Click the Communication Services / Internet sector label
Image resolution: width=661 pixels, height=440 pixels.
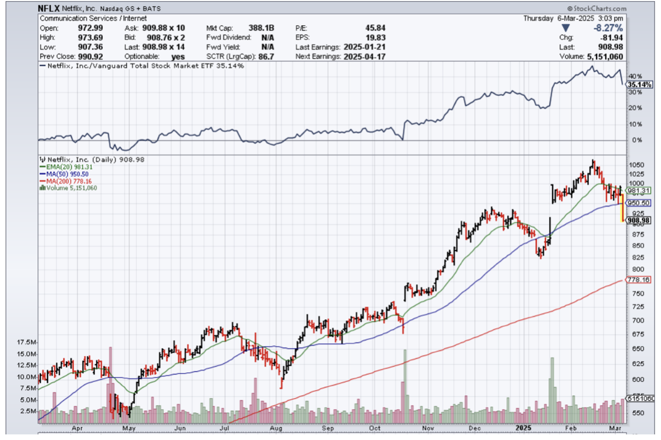[x=93, y=18]
